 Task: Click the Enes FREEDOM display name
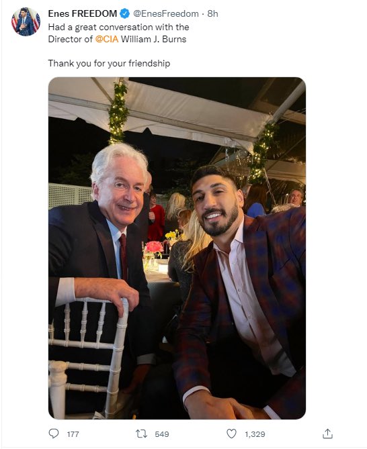tap(83, 13)
